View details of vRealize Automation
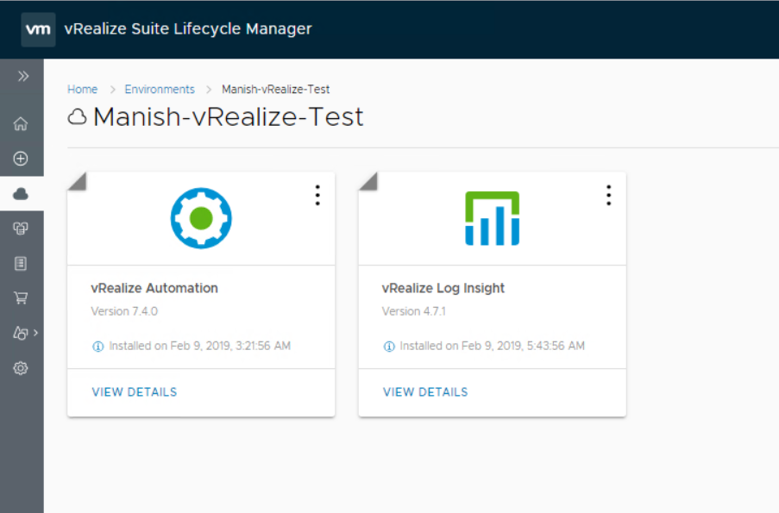 pos(135,392)
